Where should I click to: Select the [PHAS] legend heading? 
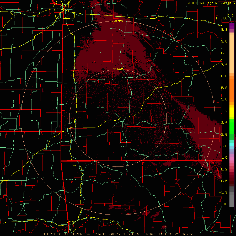coord(222,18)
